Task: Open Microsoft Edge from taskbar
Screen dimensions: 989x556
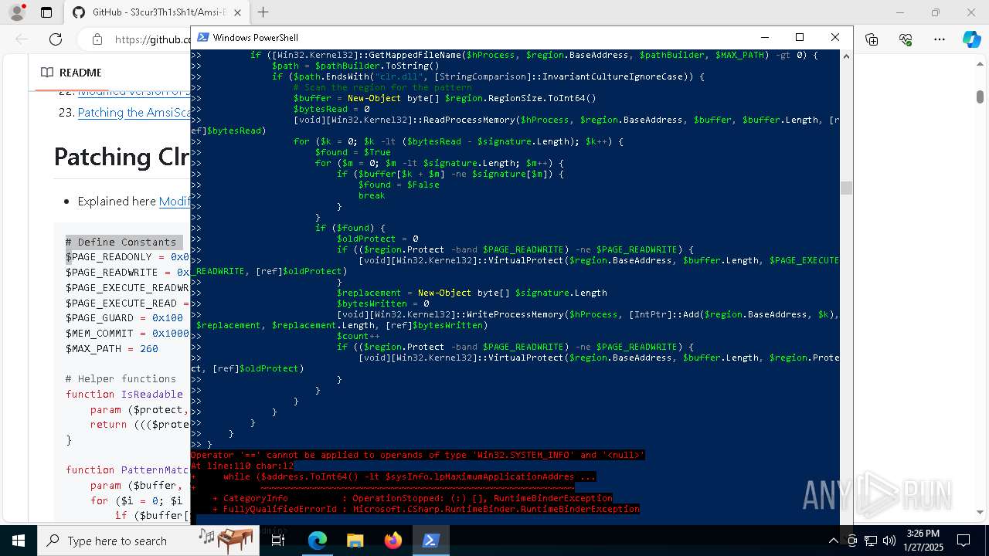Action: click(x=318, y=541)
